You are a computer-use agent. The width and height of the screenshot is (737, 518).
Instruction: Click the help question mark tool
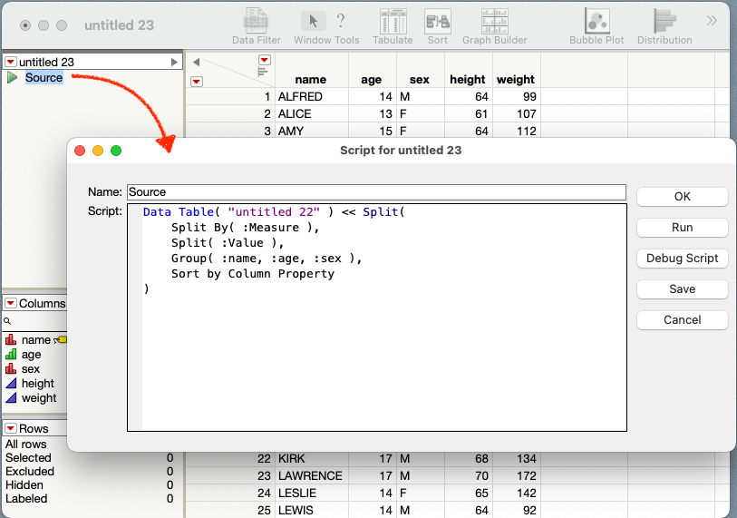(x=340, y=21)
